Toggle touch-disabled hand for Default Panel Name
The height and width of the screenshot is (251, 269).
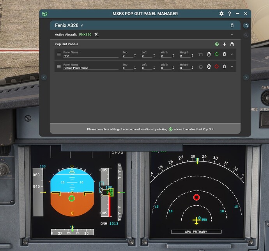click(x=209, y=66)
